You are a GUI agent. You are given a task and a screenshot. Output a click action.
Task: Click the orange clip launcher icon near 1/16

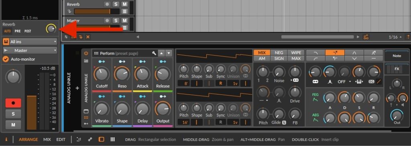(x=366, y=37)
